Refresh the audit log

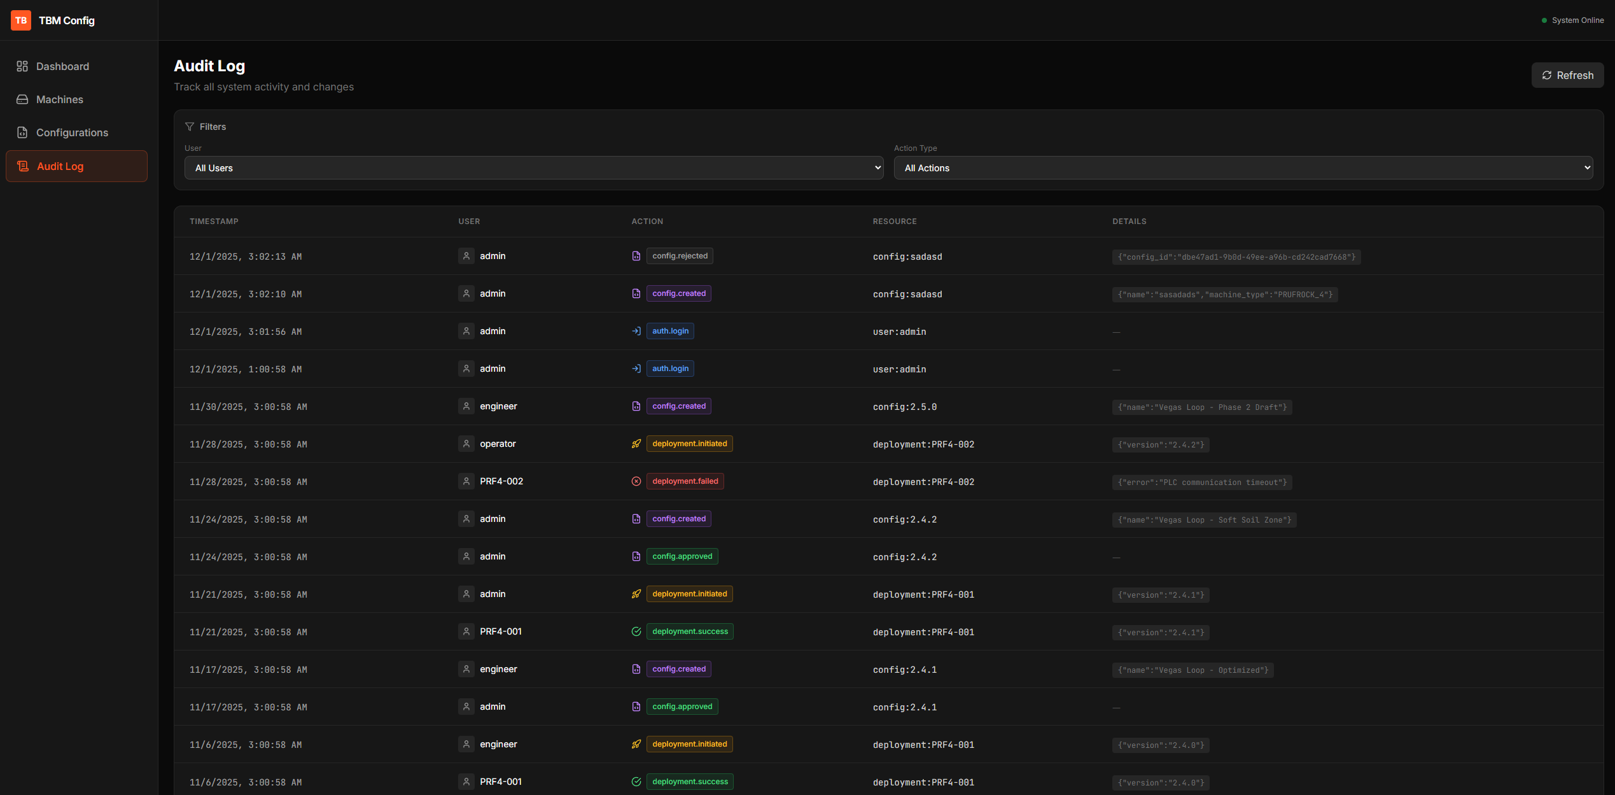click(x=1567, y=75)
